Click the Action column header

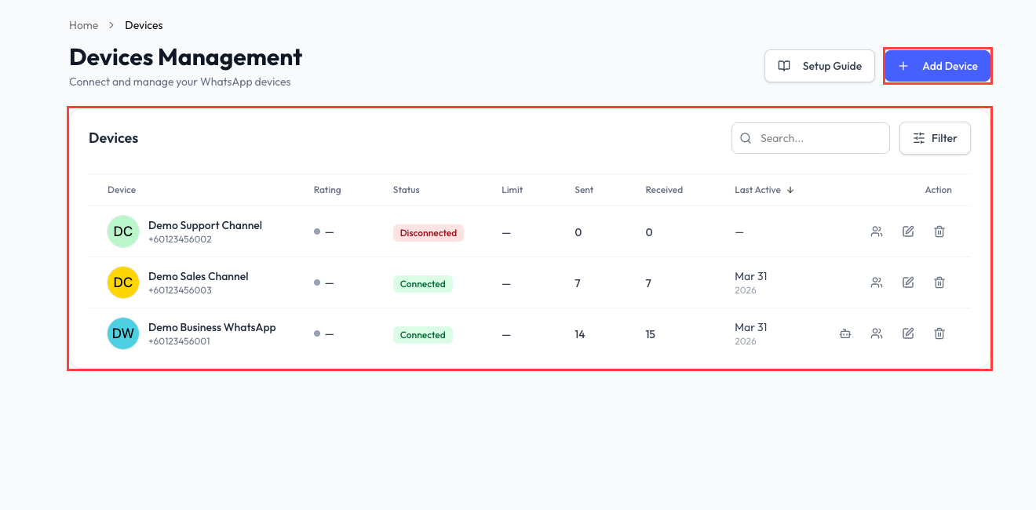pos(938,190)
